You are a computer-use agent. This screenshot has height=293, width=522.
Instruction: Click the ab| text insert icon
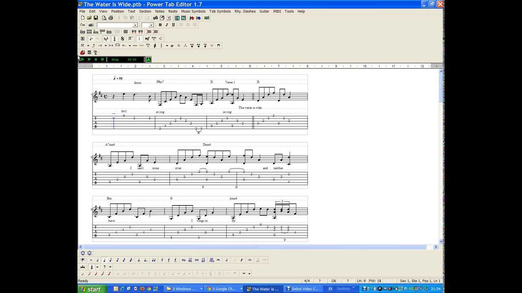pyautogui.click(x=91, y=25)
